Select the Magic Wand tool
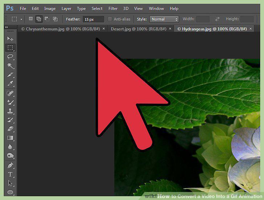The width and height of the screenshot is (264, 200). coord(10,66)
